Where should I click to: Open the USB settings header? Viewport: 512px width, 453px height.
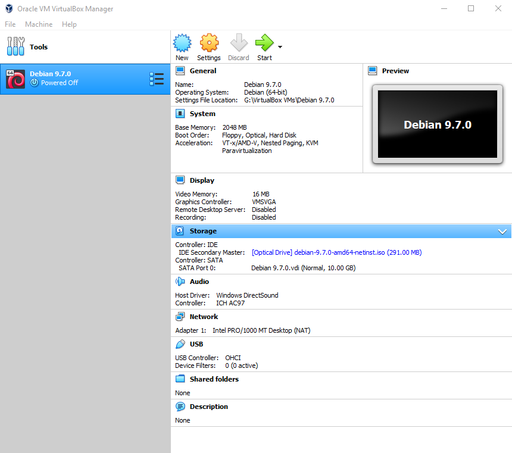click(196, 344)
